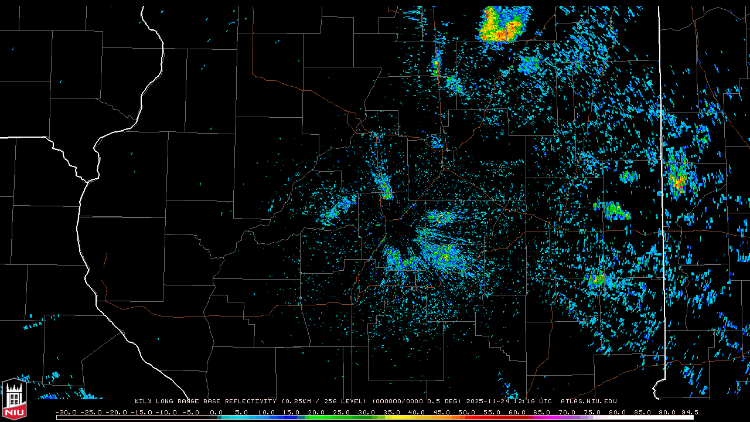Click the radar center where beams converge
The image size is (750, 422).
pos(404,234)
